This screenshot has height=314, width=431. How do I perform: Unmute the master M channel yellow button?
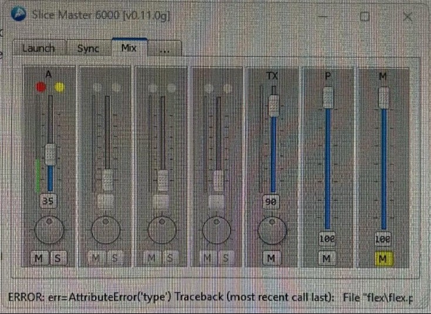click(384, 259)
